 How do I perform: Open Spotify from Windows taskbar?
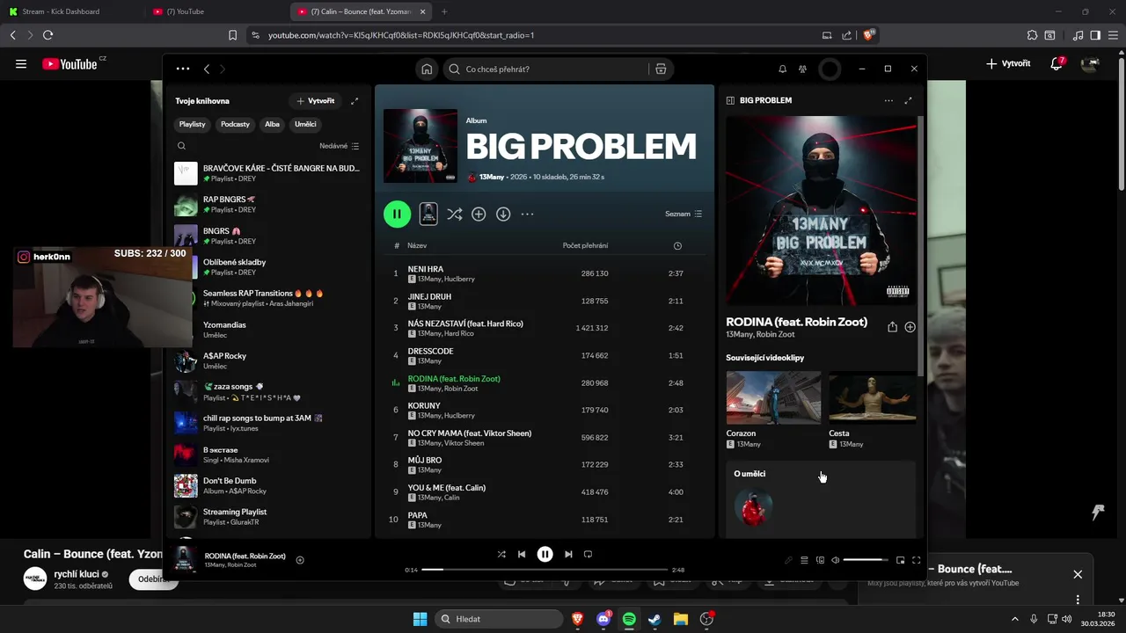tap(629, 619)
